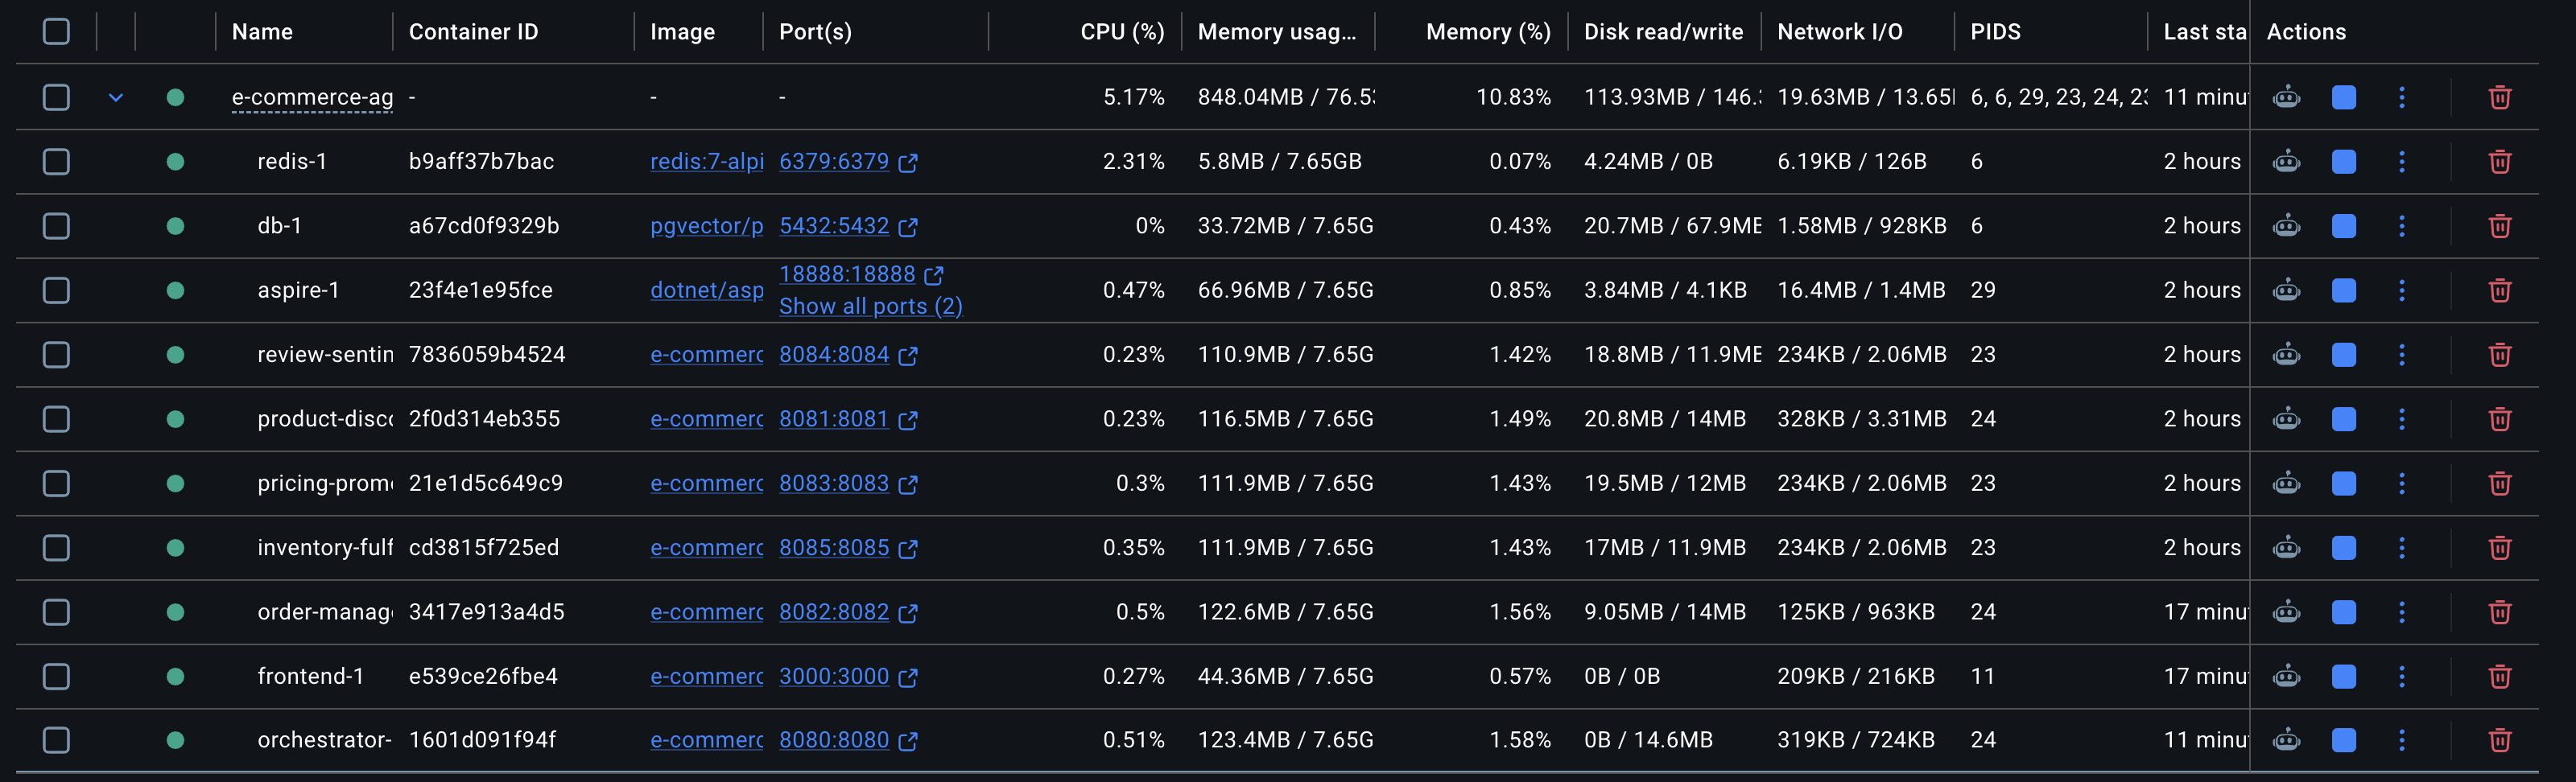Stop the inventory-fulfillment container
The width and height of the screenshot is (2576, 782).
(x=2345, y=548)
